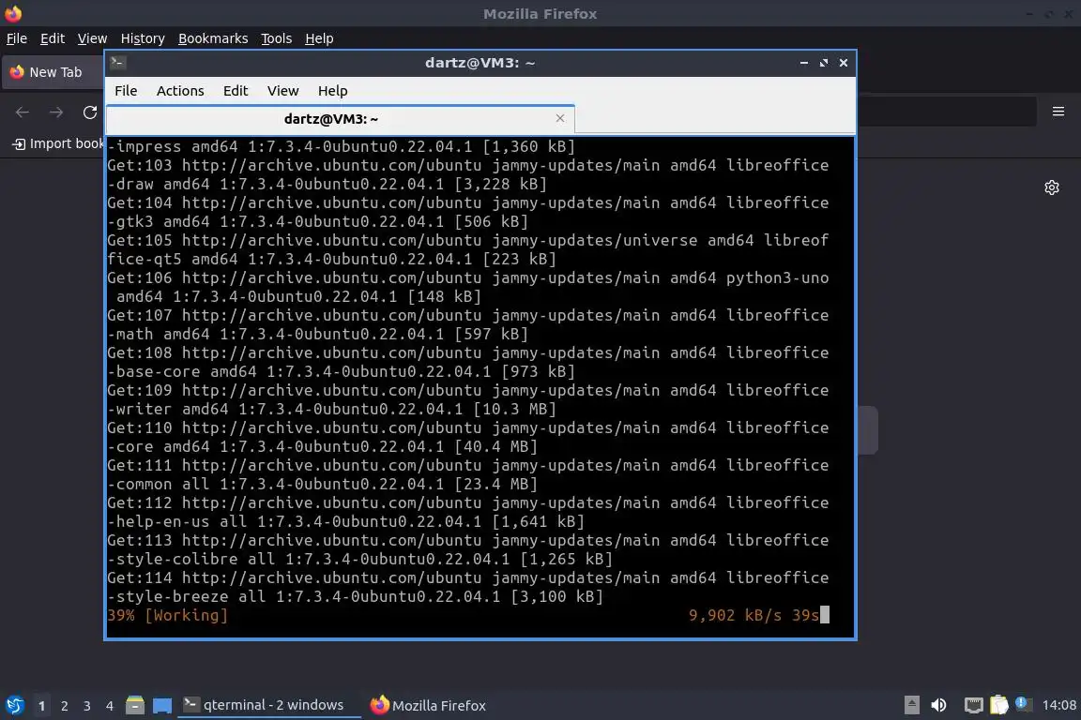
Task: Switch to workspace 4
Action: tap(110, 706)
